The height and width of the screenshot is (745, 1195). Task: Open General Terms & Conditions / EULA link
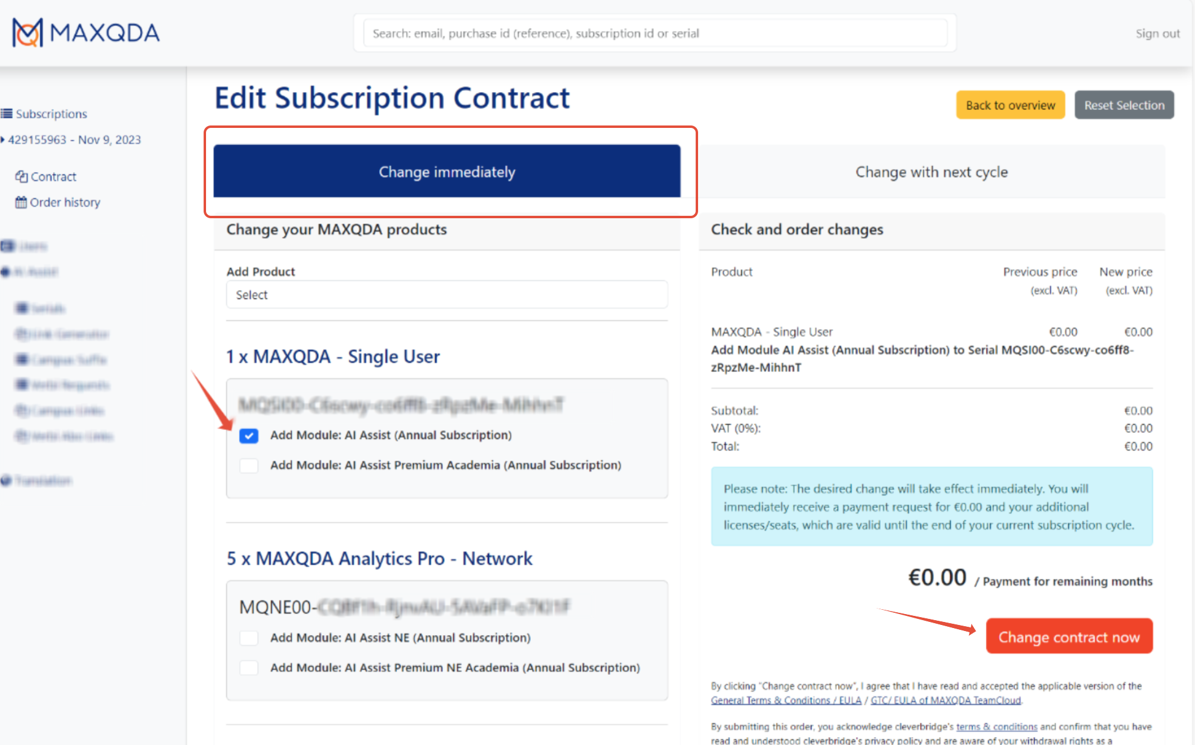pos(785,701)
